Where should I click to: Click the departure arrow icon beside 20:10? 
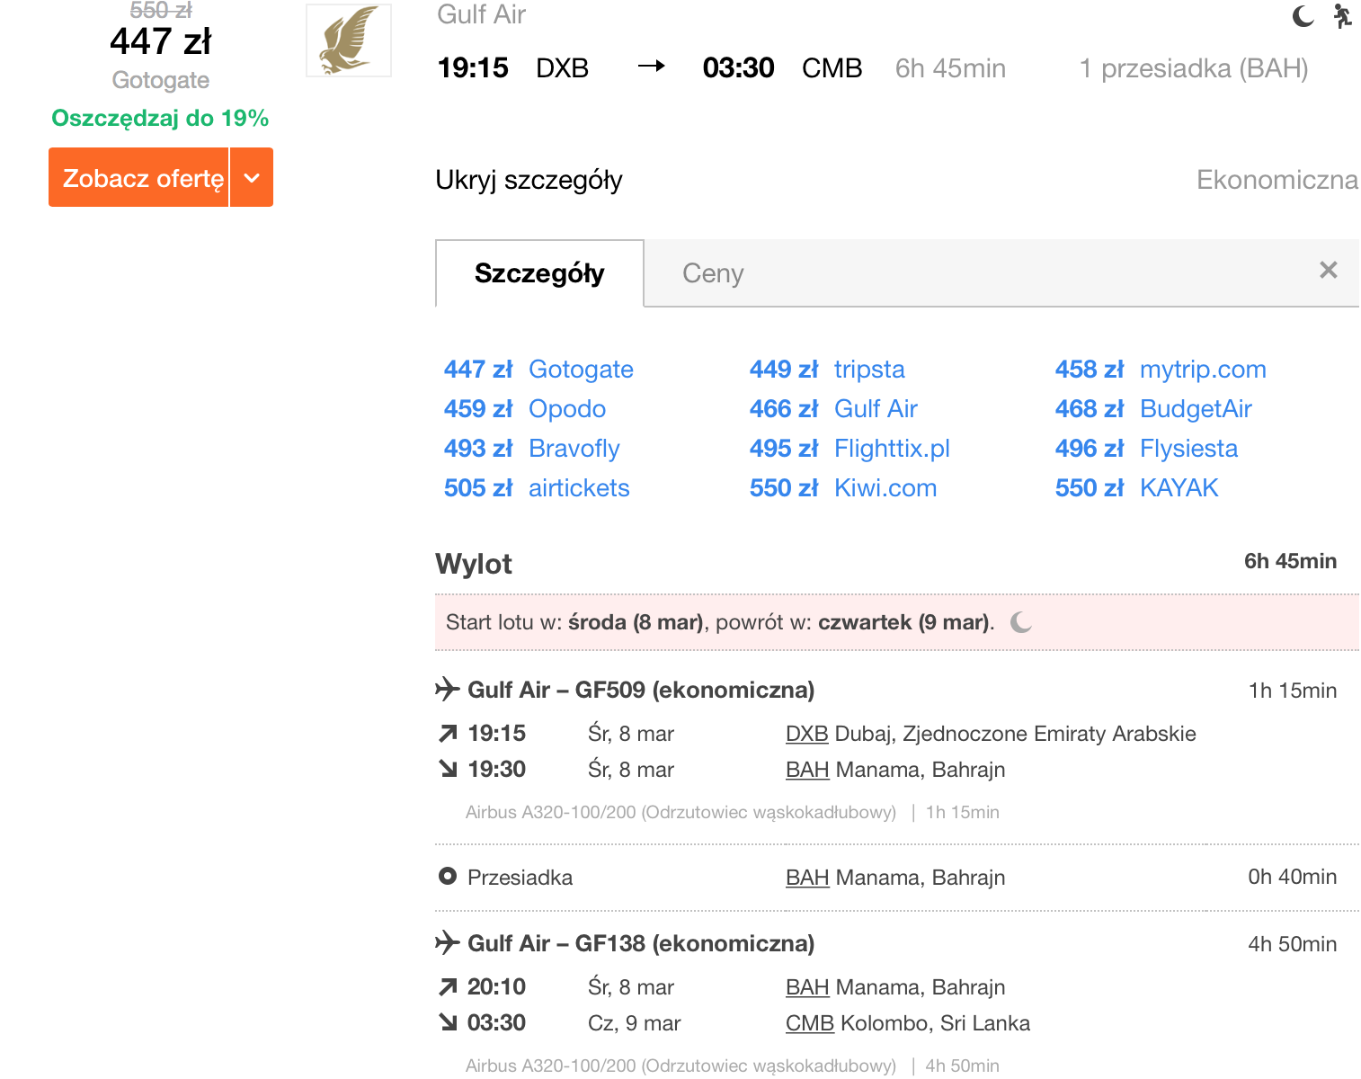pos(448,987)
